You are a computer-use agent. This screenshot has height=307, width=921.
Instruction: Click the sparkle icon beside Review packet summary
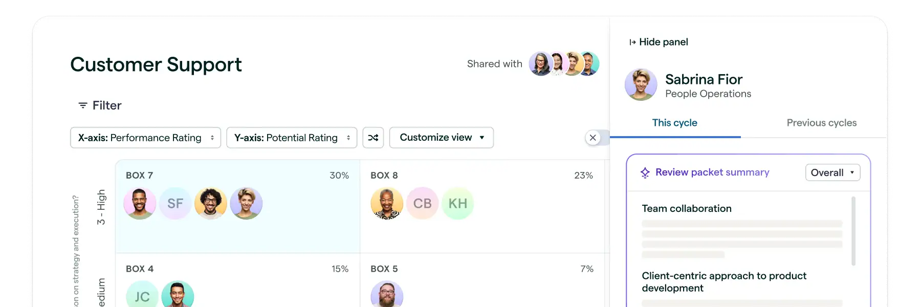pyautogui.click(x=645, y=172)
